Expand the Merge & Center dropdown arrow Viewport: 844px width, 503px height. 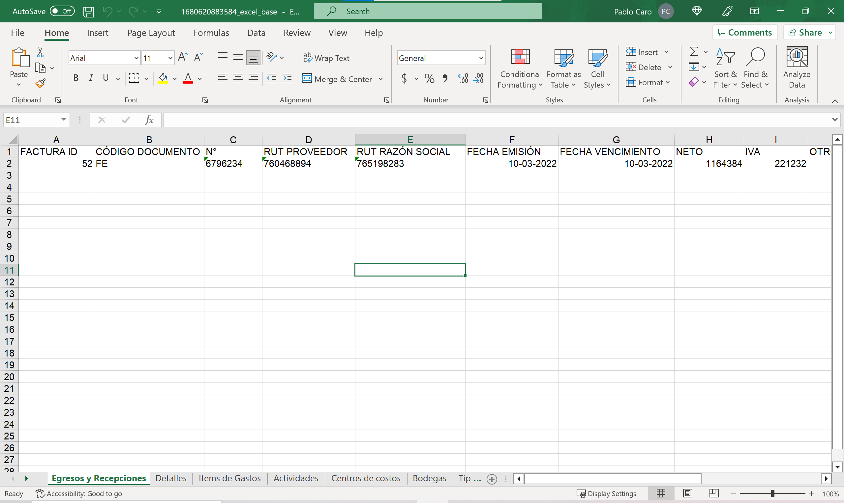[x=381, y=79]
